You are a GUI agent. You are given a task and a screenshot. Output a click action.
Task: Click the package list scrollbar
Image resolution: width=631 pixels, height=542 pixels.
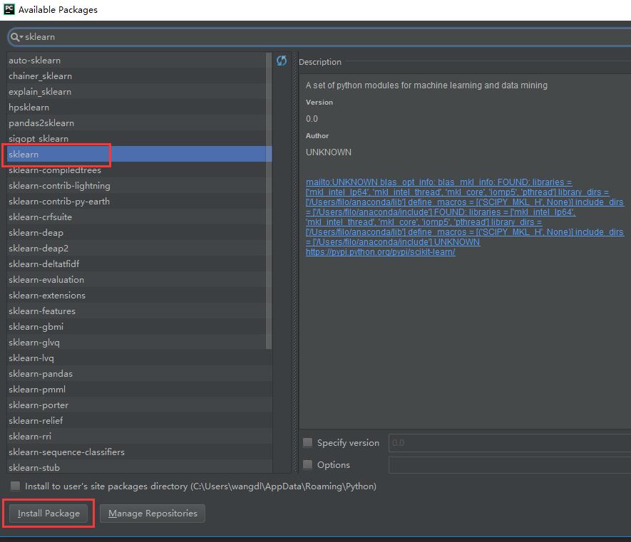[269, 201]
